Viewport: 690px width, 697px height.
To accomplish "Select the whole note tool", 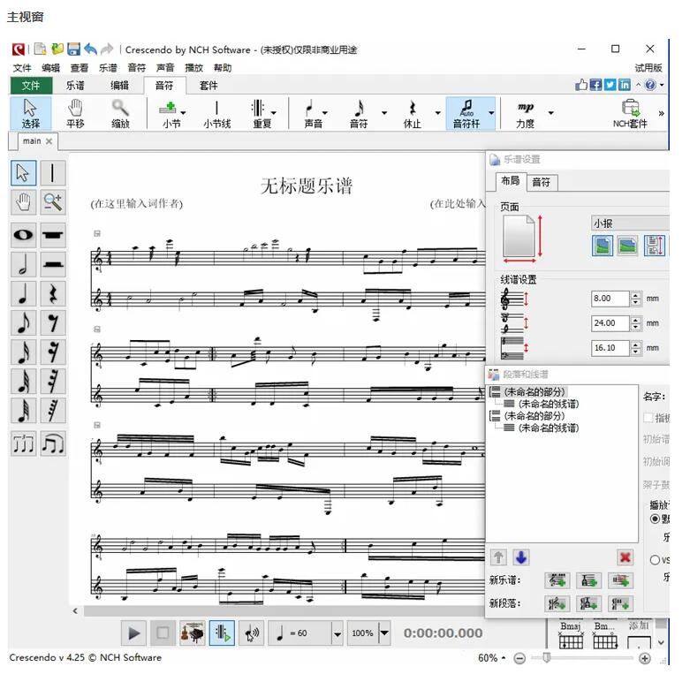I will [x=24, y=235].
